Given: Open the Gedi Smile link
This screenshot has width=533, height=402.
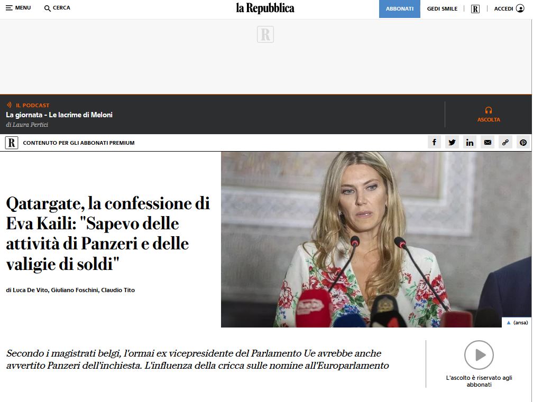Looking at the screenshot, I should point(442,9).
